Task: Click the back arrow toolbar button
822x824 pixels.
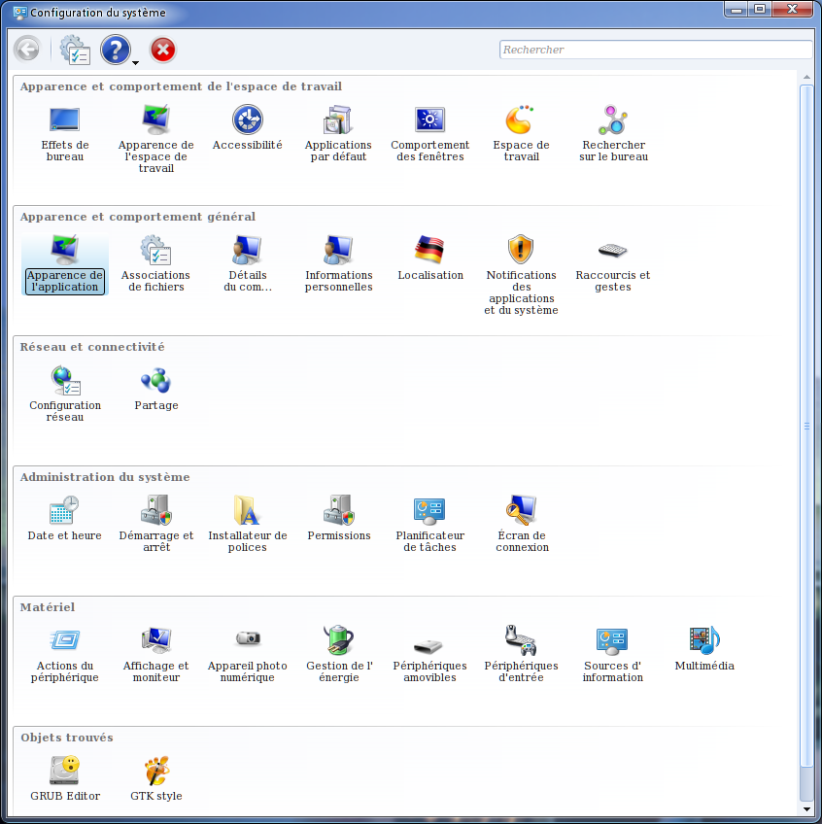Action: [x=27, y=50]
